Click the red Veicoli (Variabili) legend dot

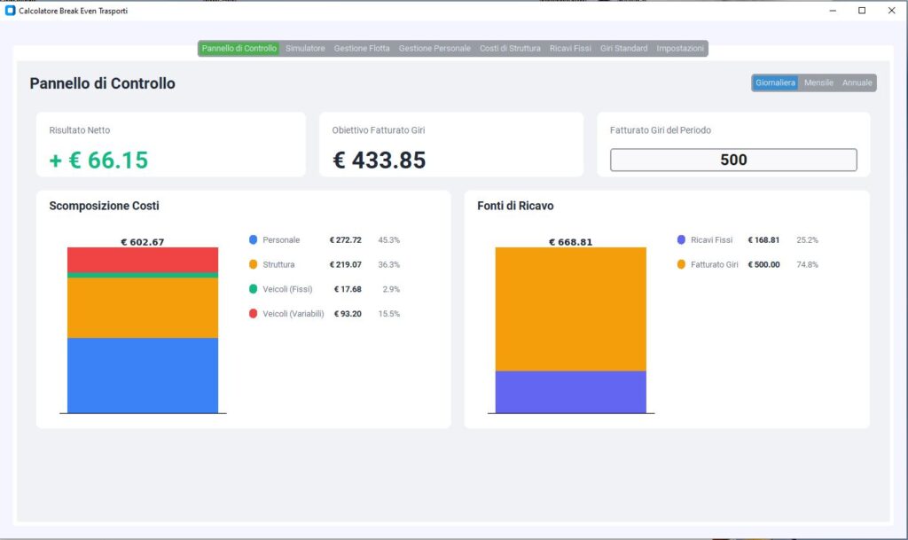click(x=254, y=314)
